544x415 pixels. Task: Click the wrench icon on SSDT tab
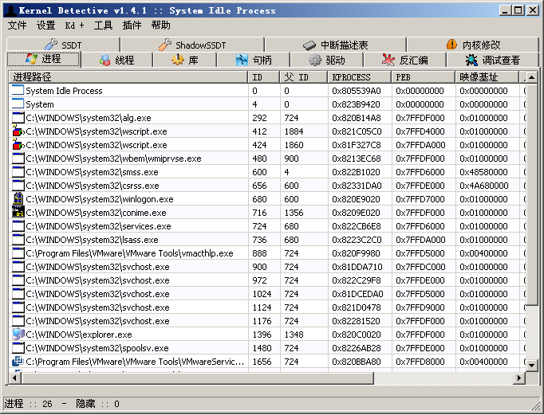(x=51, y=45)
